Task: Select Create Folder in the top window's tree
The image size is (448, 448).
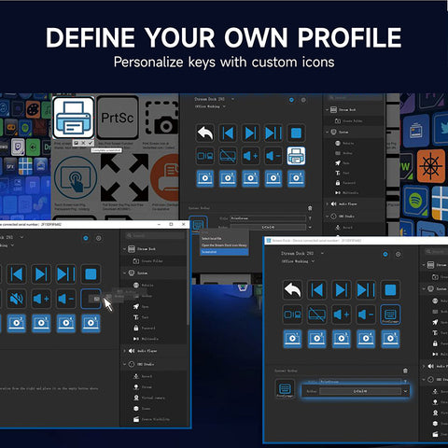Action: 348,121
